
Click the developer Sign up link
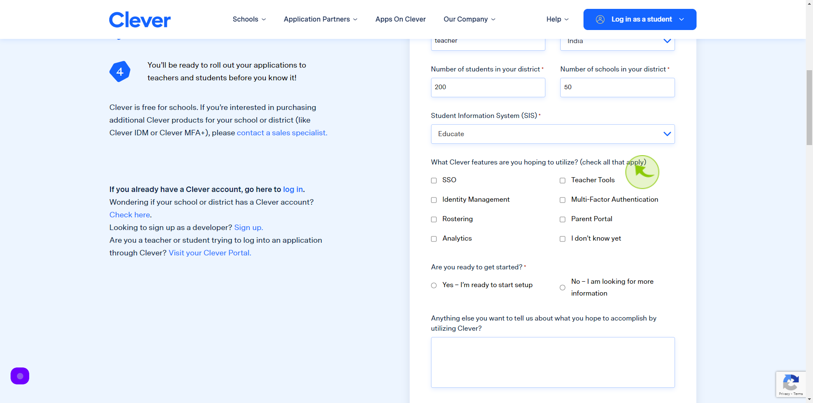point(249,228)
